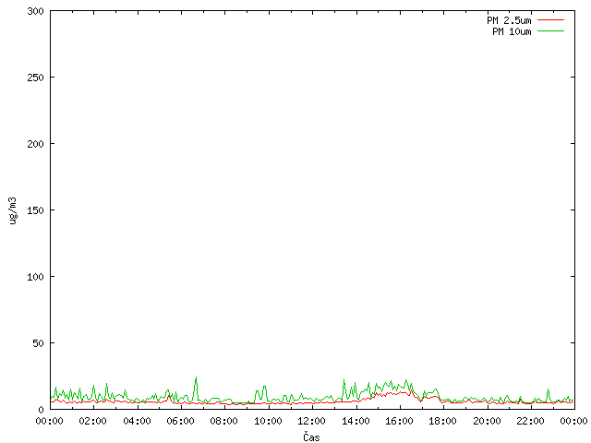Click the y-axis value 250

point(35,78)
